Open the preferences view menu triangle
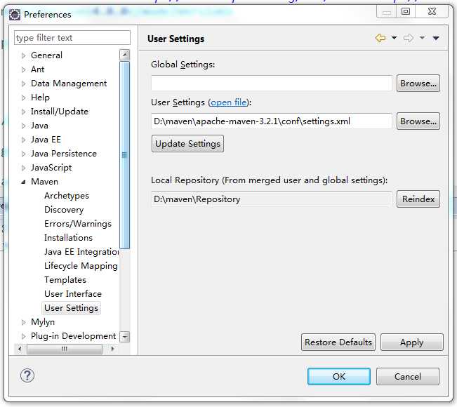 point(436,38)
